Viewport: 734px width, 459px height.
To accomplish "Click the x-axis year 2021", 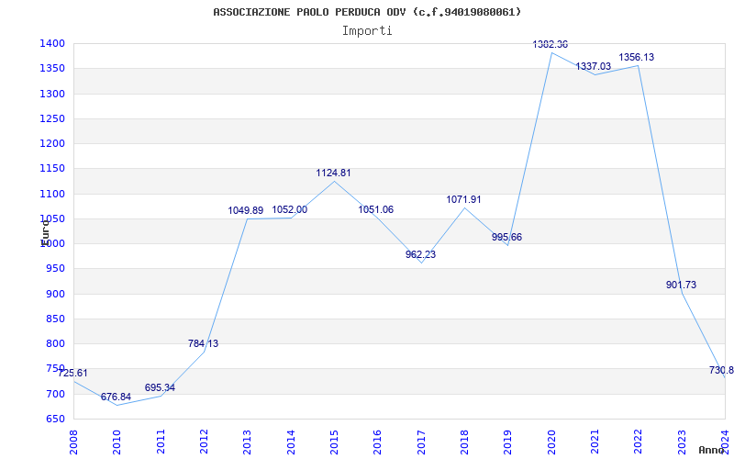I will (595, 442).
